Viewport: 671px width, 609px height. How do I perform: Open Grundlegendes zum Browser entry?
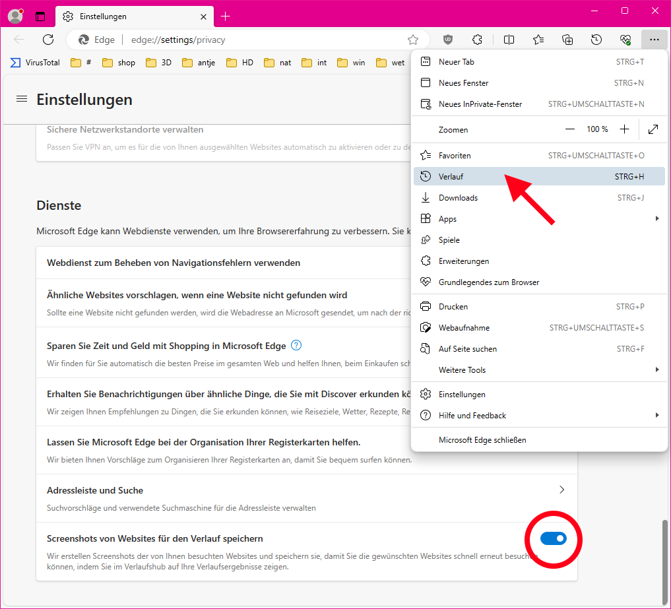[x=539, y=282]
